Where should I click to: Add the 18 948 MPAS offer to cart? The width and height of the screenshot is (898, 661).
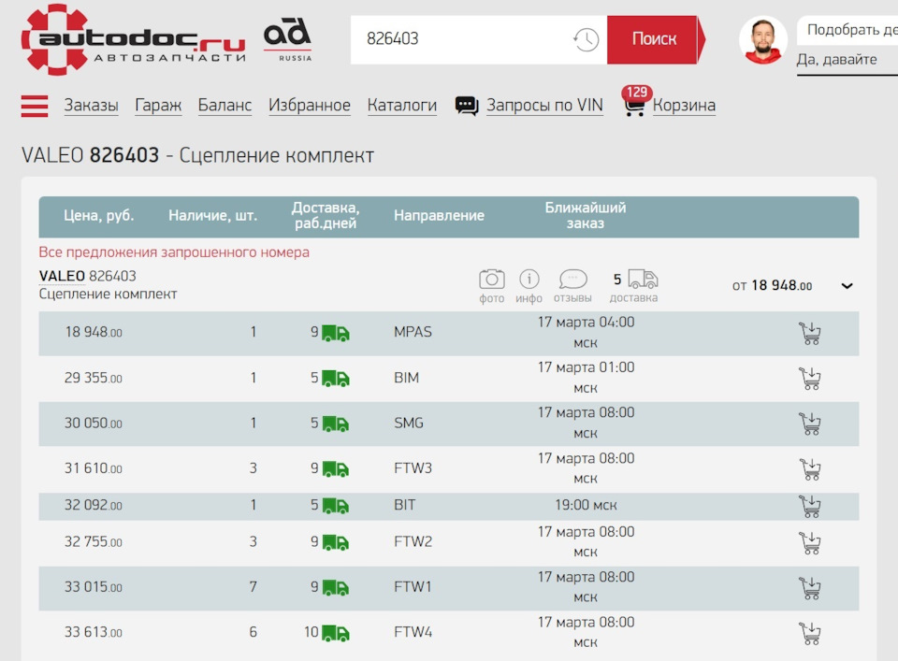810,333
